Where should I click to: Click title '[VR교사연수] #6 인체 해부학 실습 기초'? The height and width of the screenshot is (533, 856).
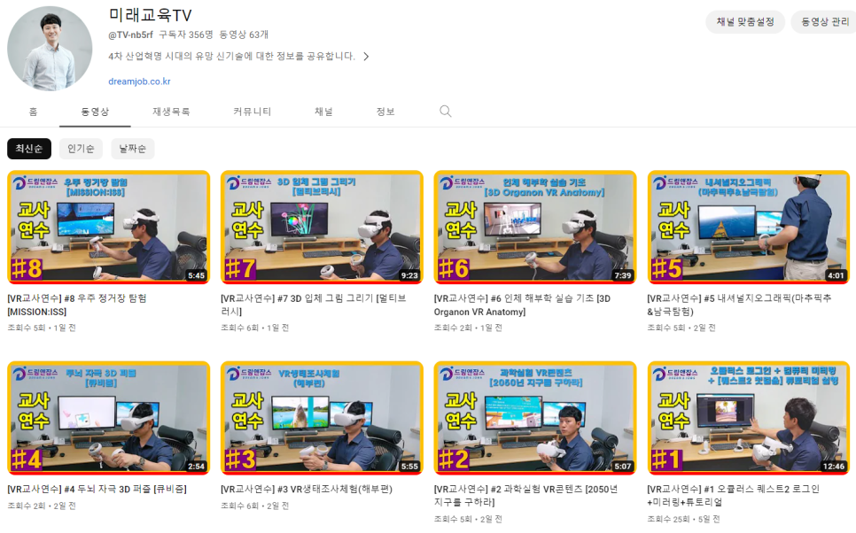(x=523, y=305)
